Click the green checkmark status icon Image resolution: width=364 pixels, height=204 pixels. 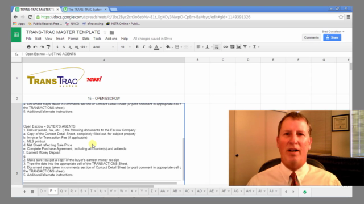305,192
